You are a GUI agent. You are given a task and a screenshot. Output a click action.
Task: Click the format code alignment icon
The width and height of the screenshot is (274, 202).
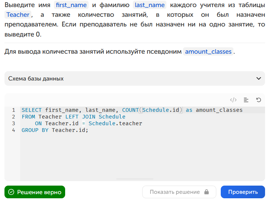(x=246, y=100)
